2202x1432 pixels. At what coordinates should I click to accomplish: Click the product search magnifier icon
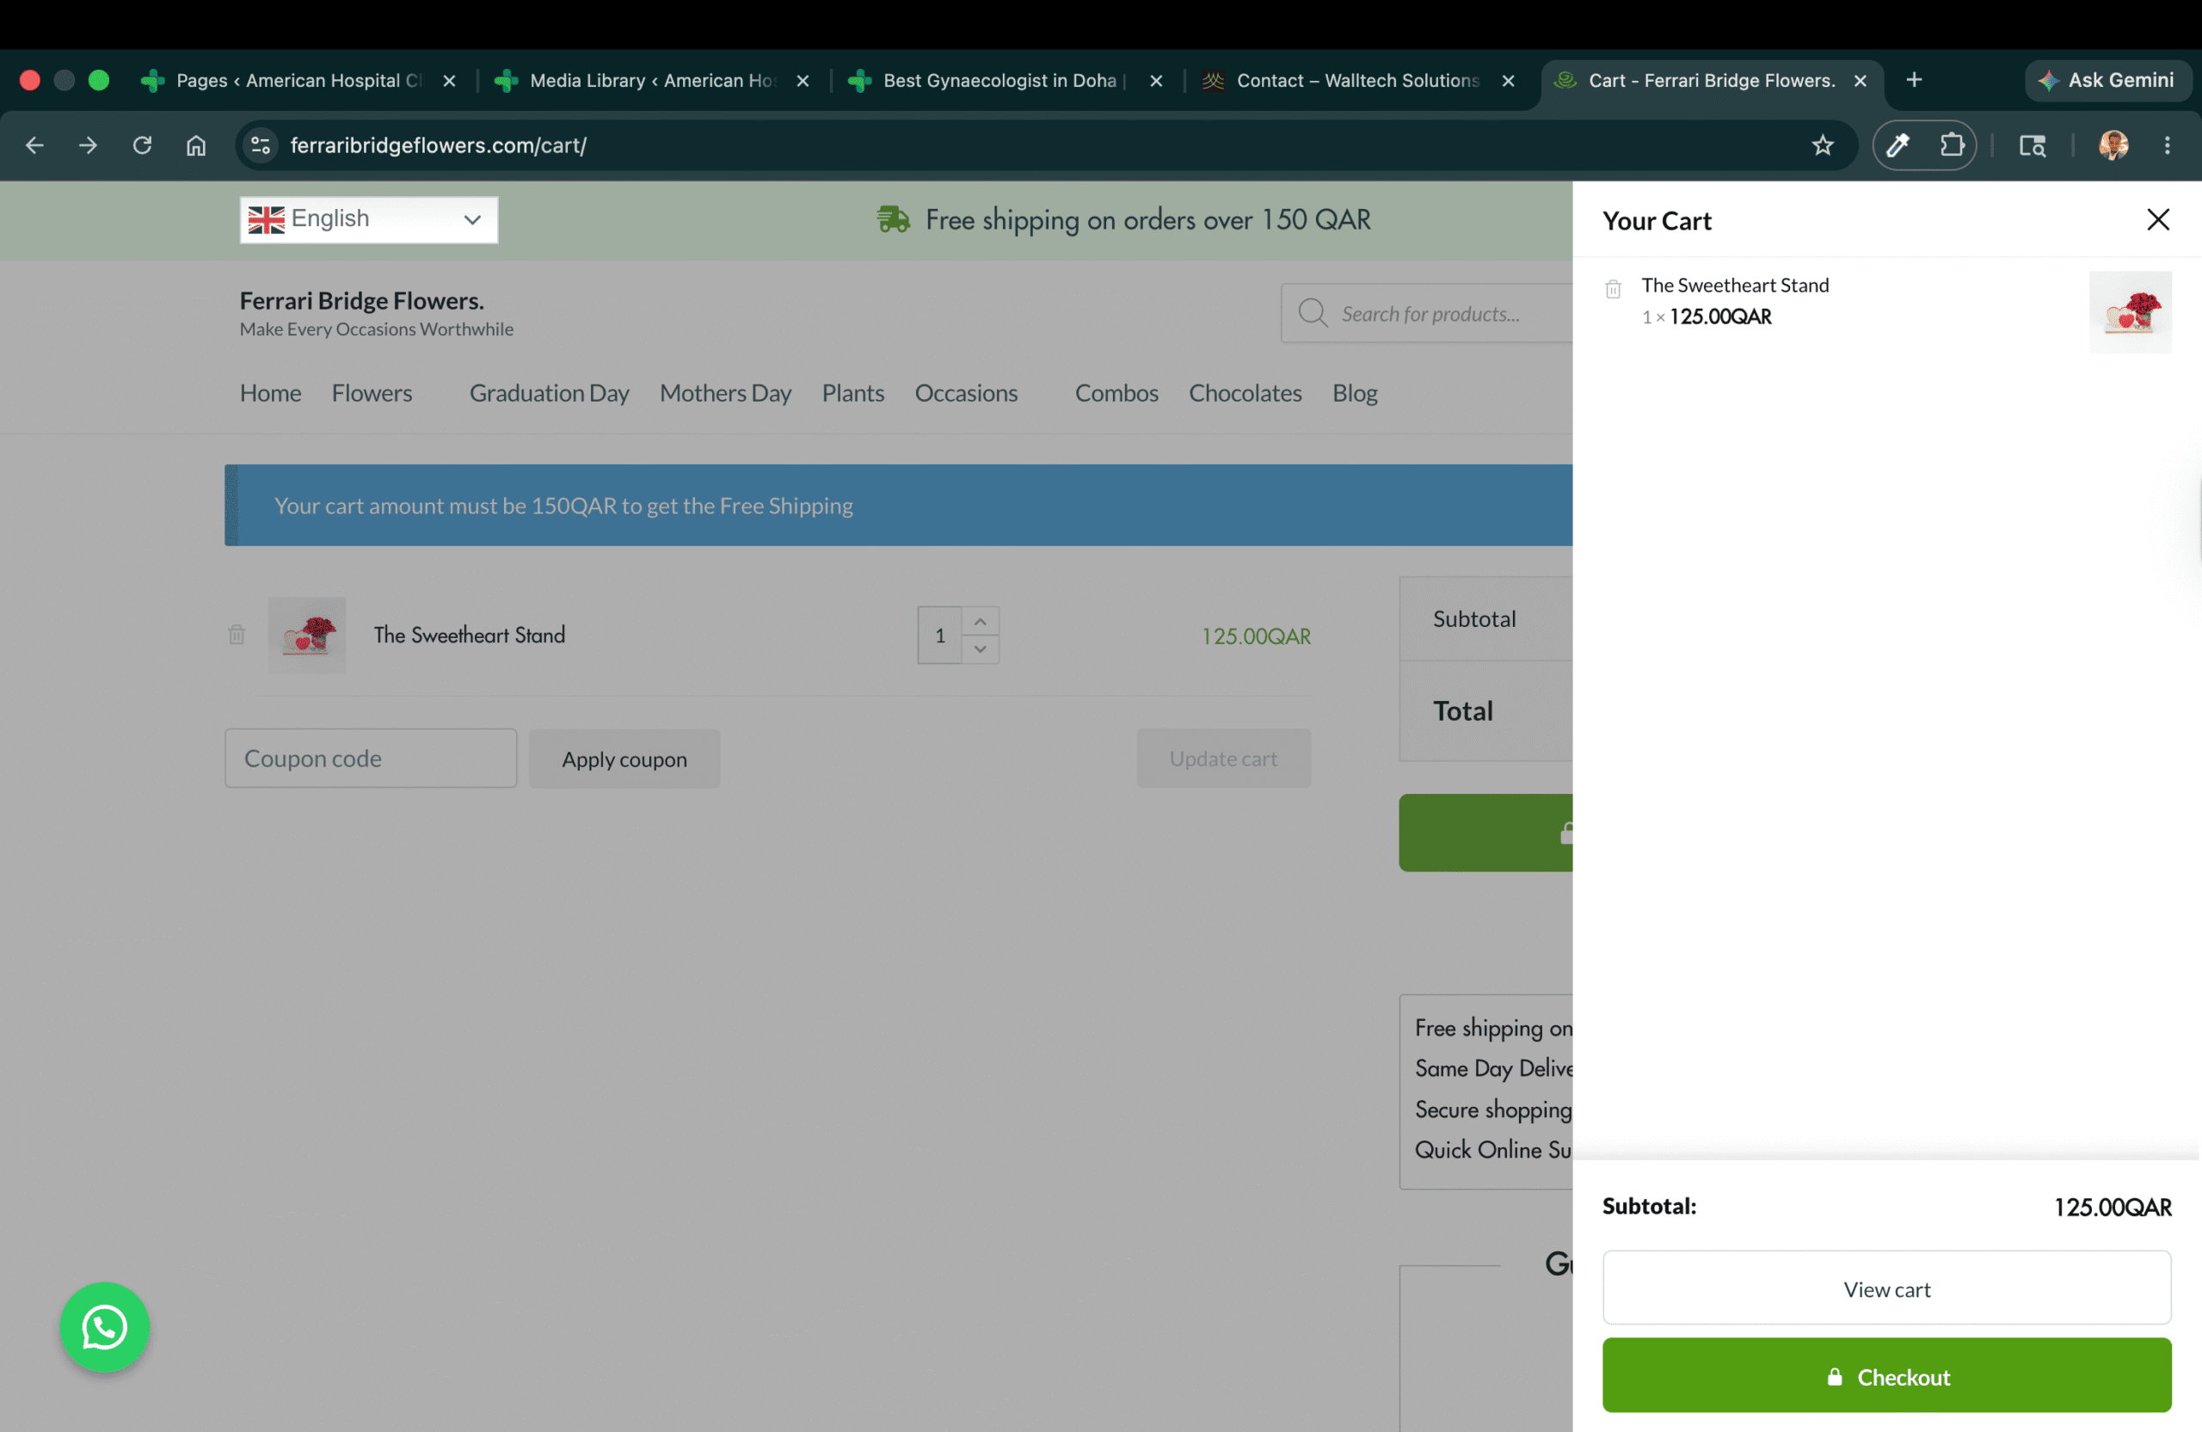coord(1312,313)
